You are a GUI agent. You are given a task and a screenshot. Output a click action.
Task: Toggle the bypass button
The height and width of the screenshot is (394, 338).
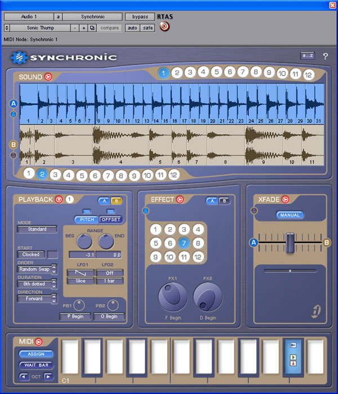click(x=140, y=17)
